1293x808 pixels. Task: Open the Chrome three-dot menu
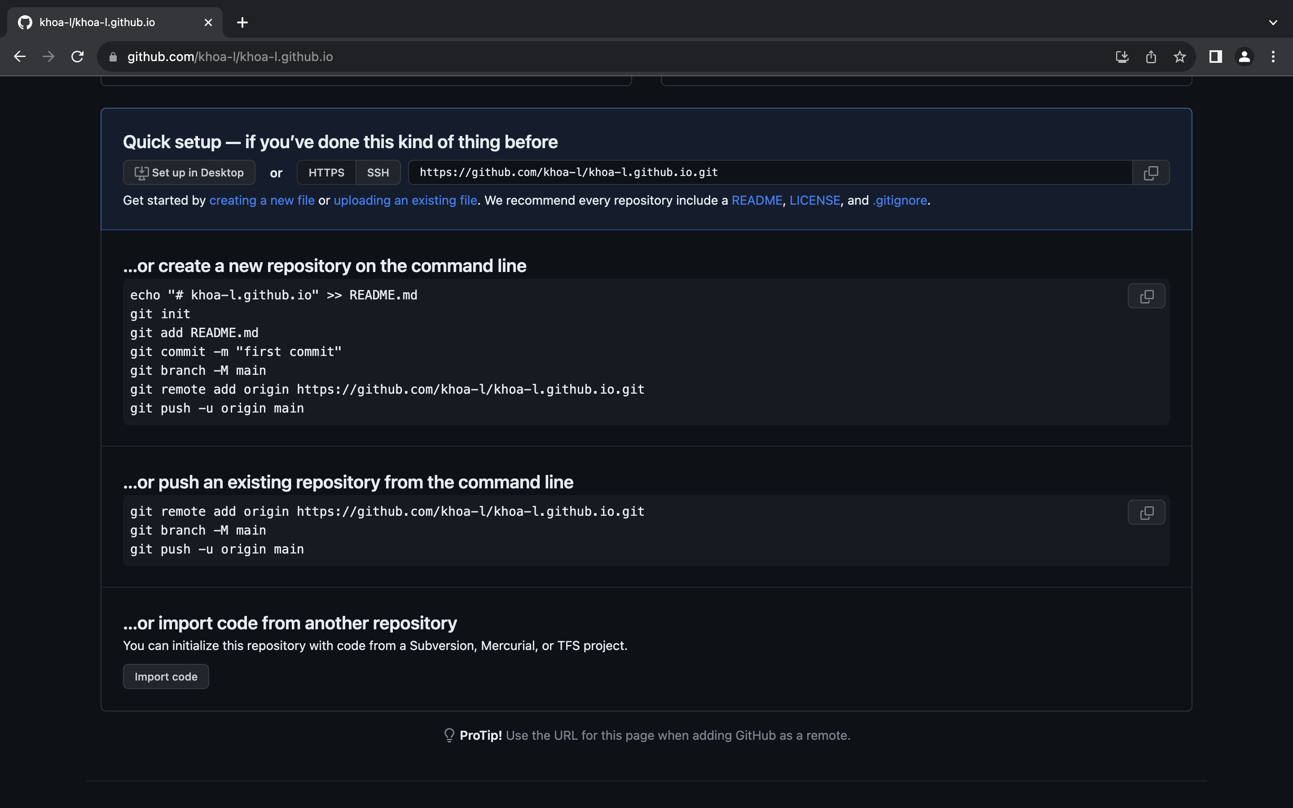click(x=1273, y=57)
